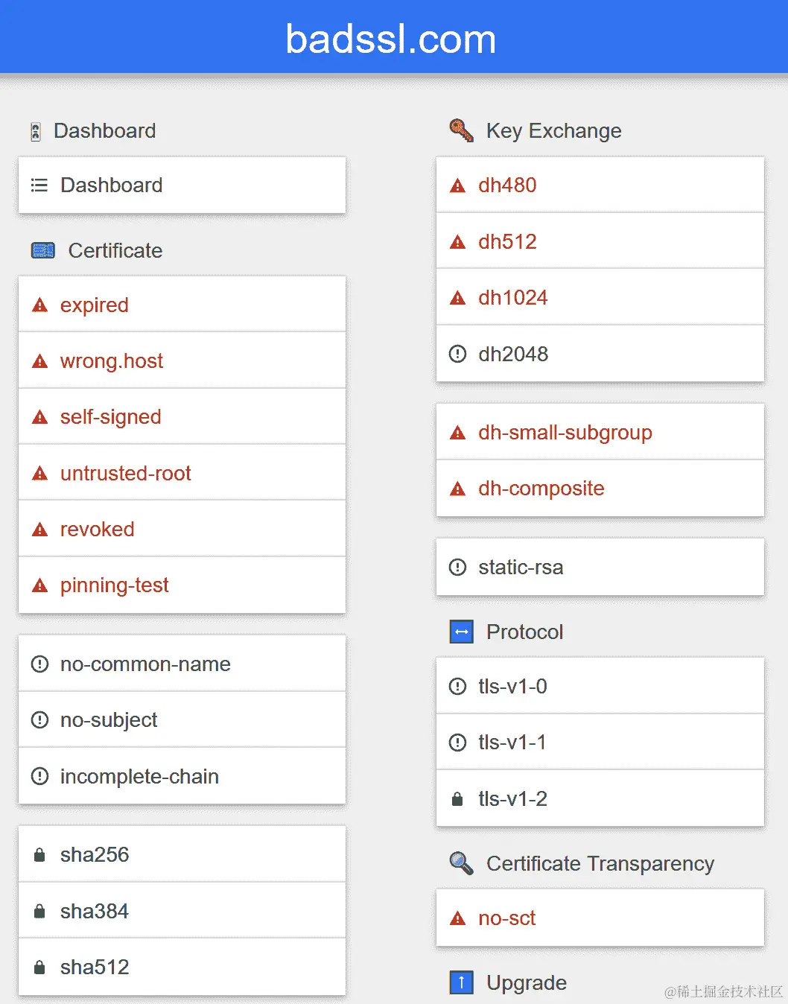Open the wrong.host test
788x1004 pixels.
click(182, 360)
